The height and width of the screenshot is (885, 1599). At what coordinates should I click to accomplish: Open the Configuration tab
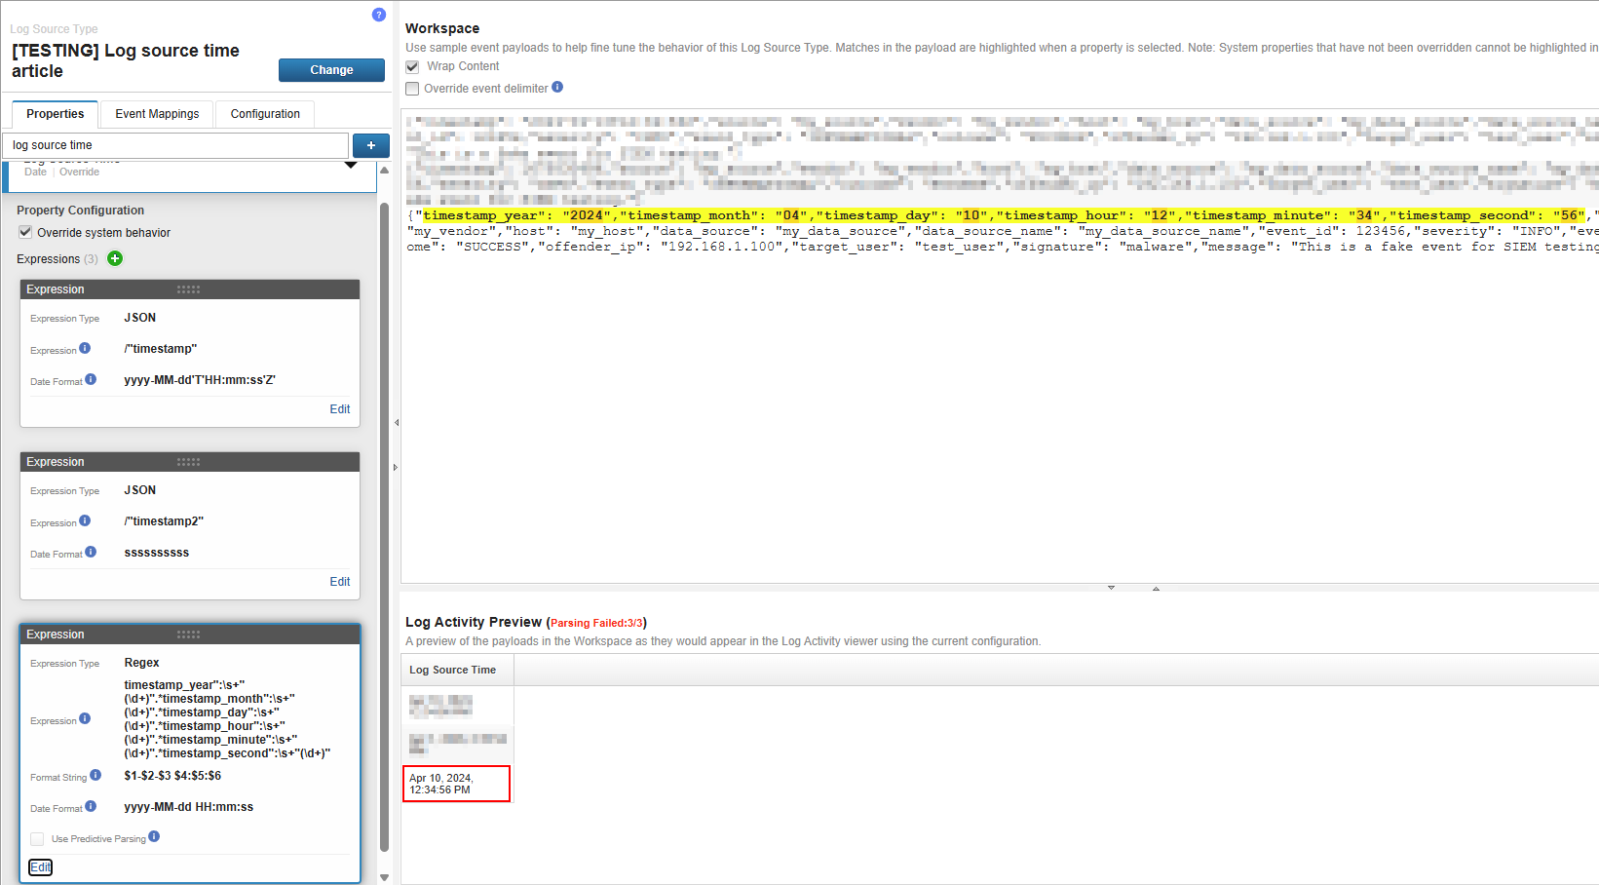click(265, 114)
